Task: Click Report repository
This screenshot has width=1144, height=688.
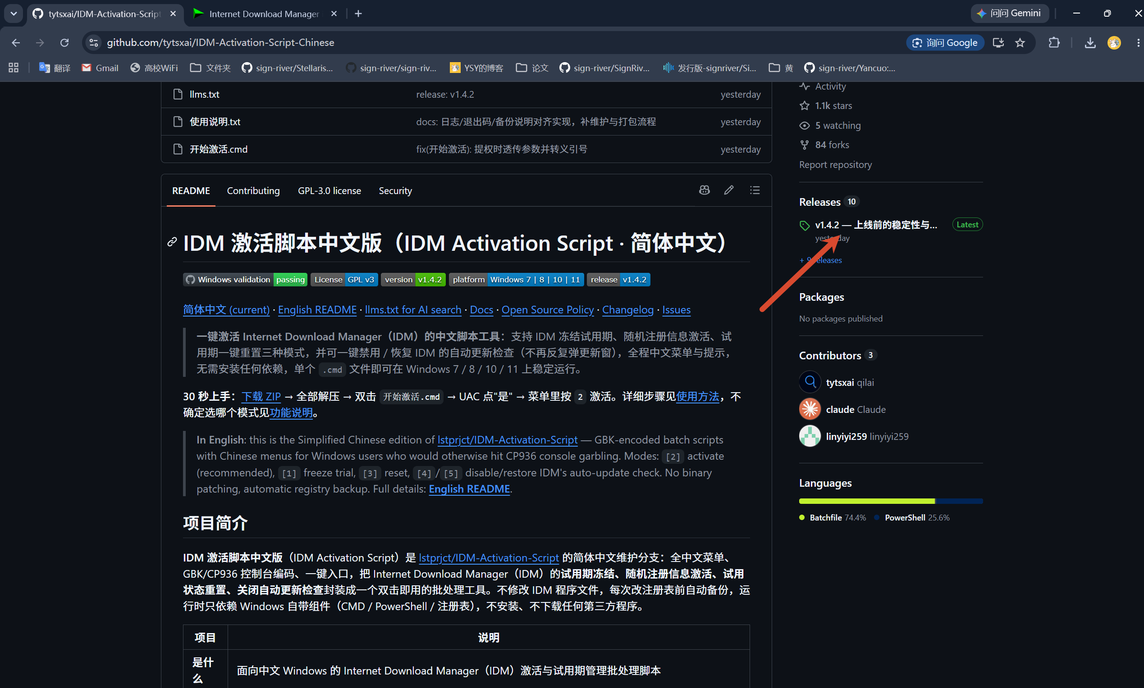Action: [x=835, y=165]
